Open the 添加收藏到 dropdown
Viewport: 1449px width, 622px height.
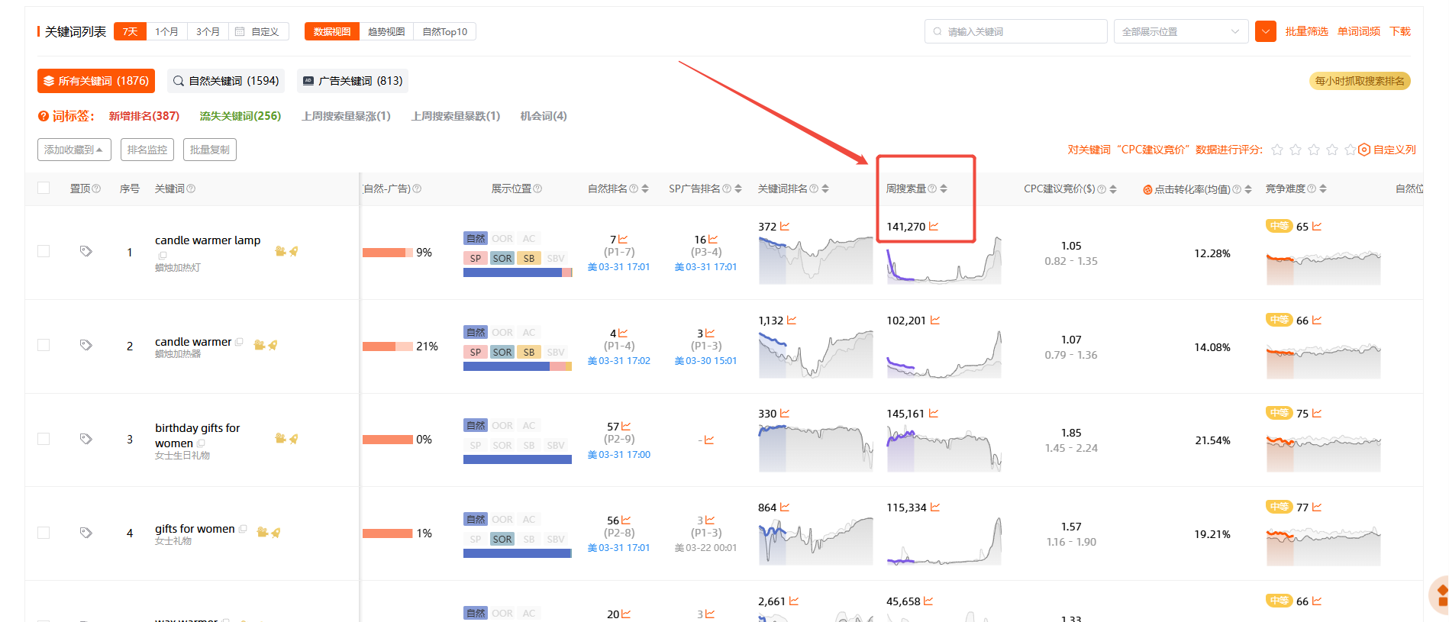tap(74, 150)
